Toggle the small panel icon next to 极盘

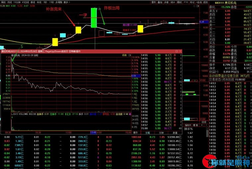tap(130, 55)
